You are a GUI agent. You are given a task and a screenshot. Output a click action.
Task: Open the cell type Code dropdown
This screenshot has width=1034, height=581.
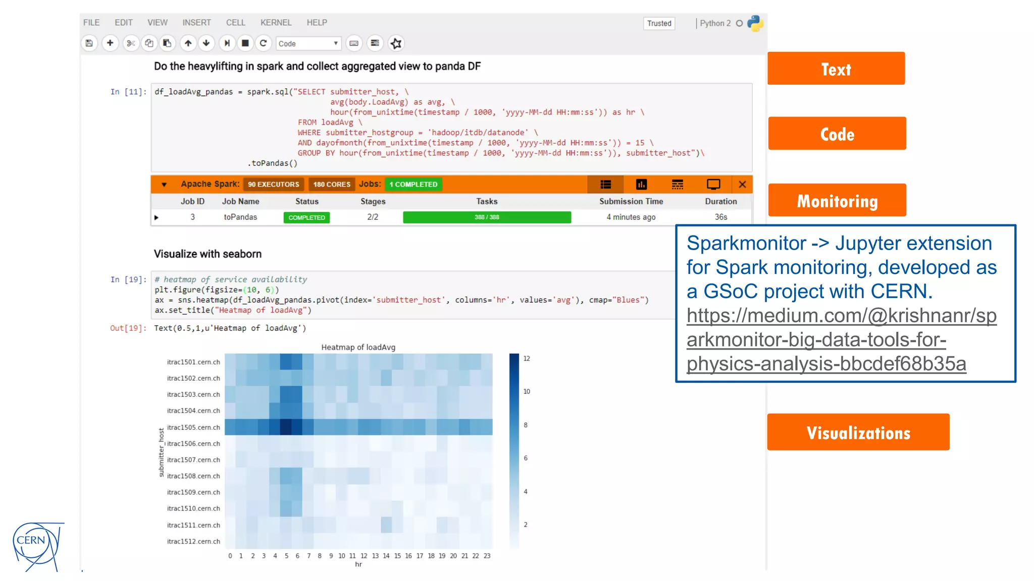click(308, 43)
